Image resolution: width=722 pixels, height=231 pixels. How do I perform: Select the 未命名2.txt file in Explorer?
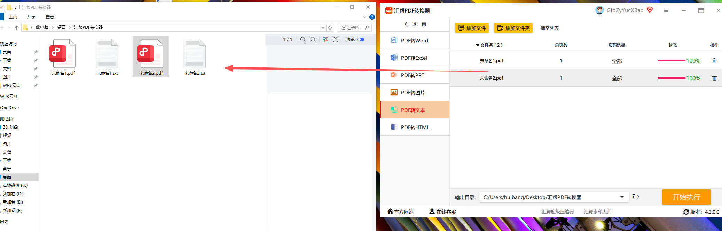pos(195,57)
